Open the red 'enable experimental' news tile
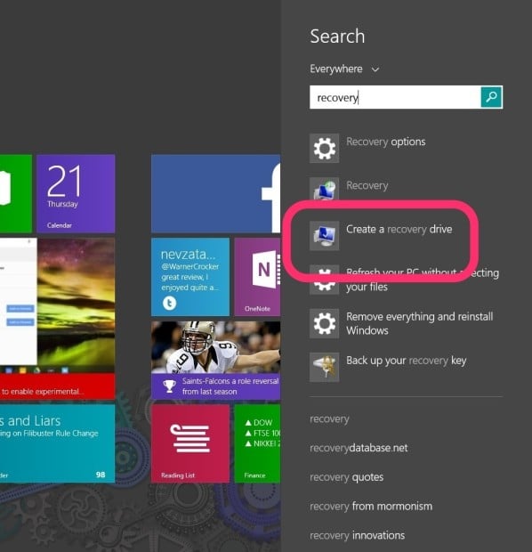This screenshot has height=552, width=532. tap(57, 386)
